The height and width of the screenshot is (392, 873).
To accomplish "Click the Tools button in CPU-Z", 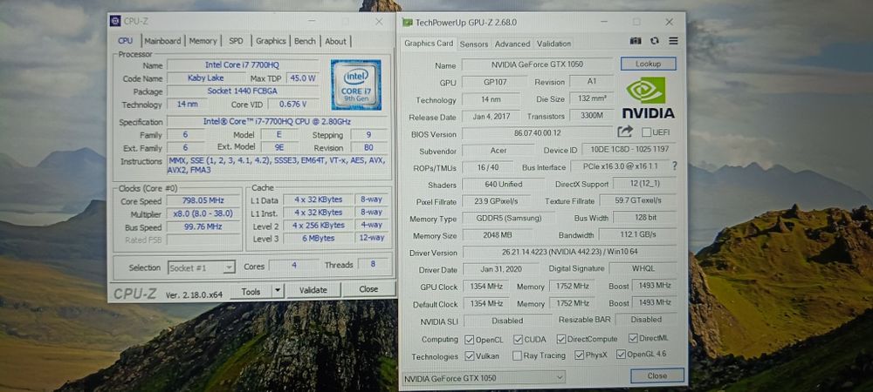I will click(251, 291).
